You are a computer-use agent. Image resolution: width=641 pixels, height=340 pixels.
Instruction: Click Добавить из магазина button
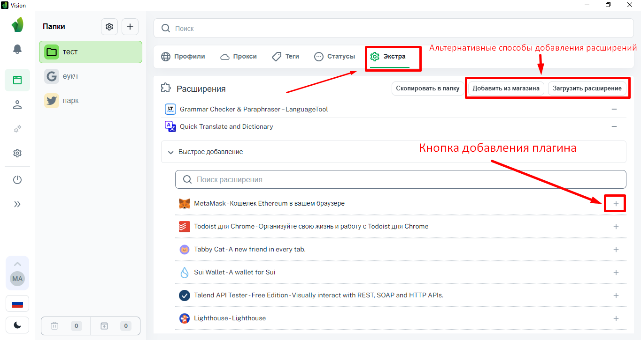pyautogui.click(x=506, y=88)
